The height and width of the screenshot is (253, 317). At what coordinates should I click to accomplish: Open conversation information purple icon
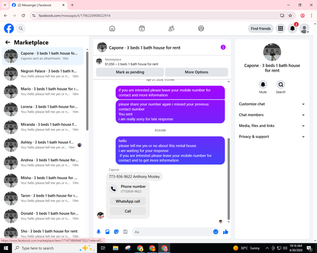pos(223,47)
